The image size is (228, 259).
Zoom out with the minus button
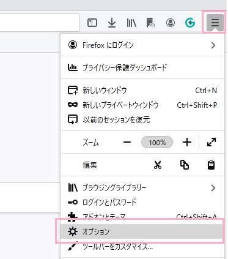[127, 142]
